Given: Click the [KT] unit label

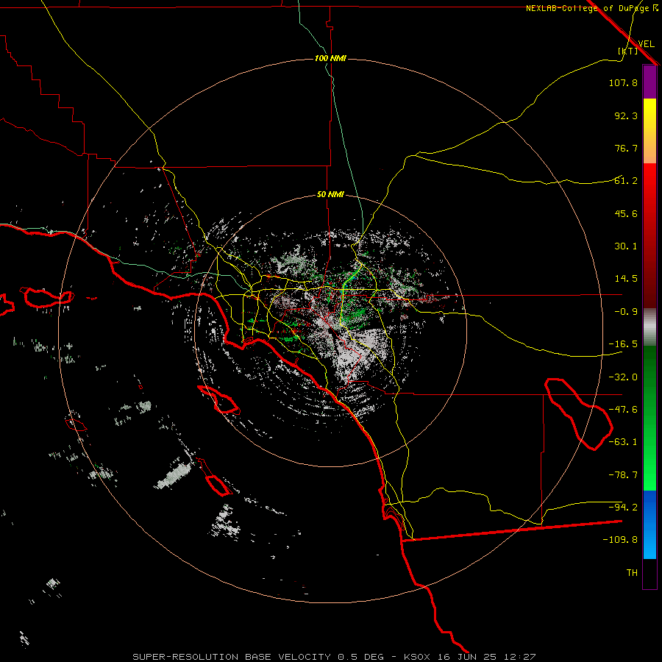Looking at the screenshot, I should coord(628,51).
